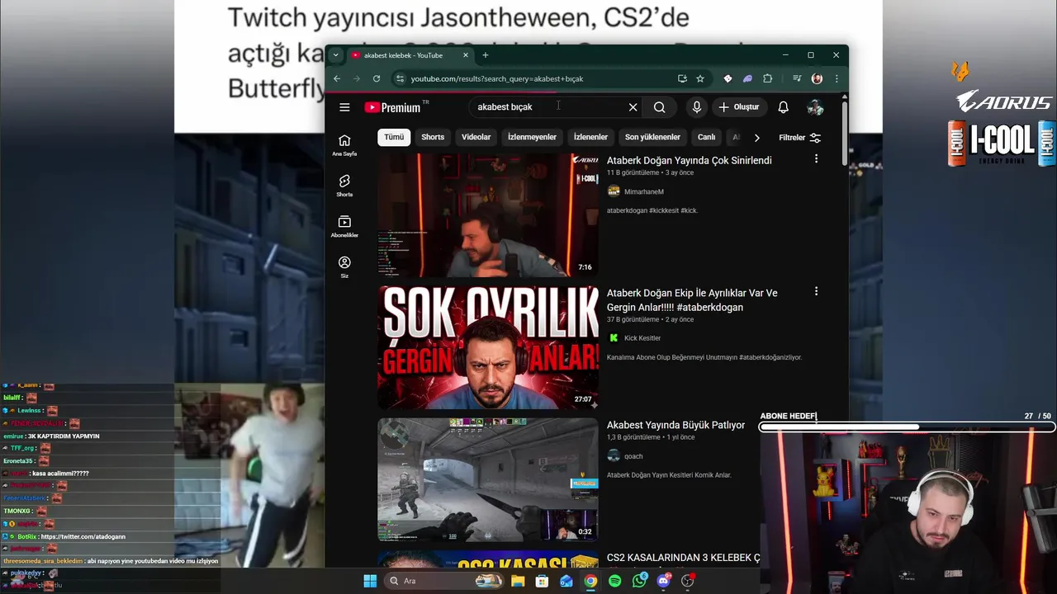1057x594 pixels.
Task: View site information icon in address bar
Action: click(x=401, y=78)
